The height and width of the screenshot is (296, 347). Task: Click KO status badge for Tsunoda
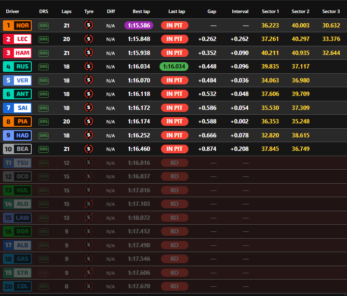coord(174,163)
